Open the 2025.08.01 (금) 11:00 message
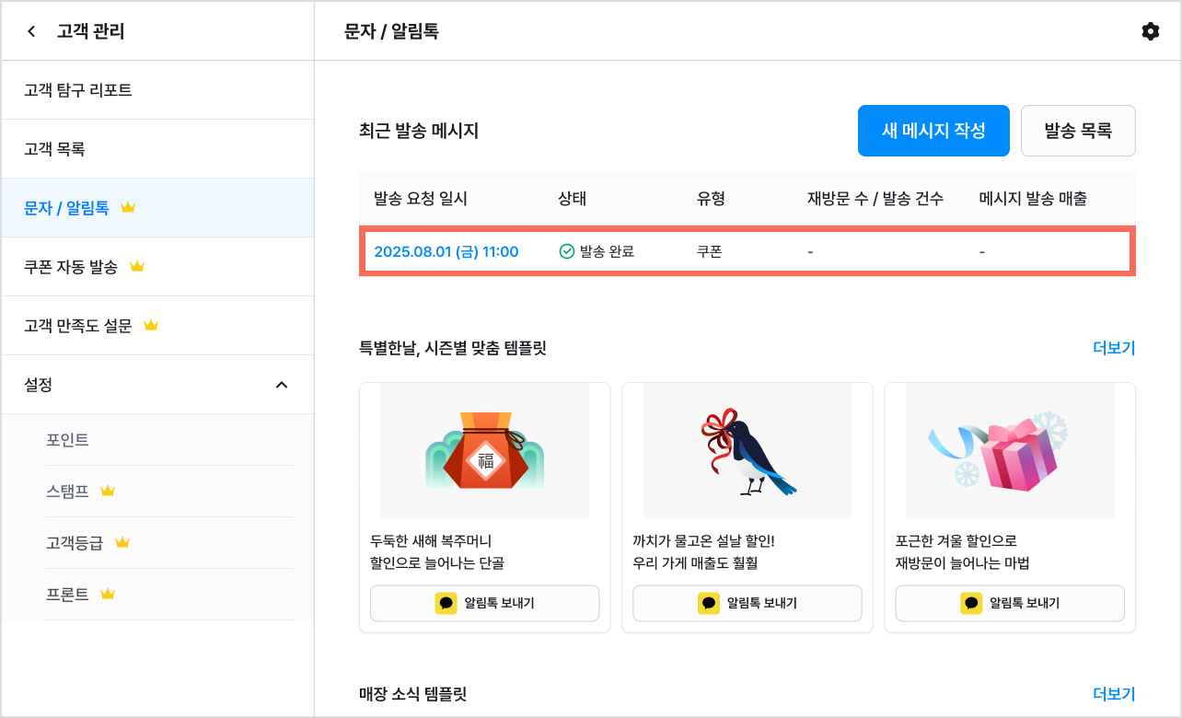The image size is (1182, 718). click(x=446, y=251)
